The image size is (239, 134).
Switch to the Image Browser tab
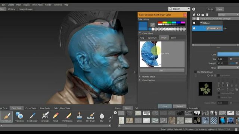pyautogui.click(x=26, y=9)
